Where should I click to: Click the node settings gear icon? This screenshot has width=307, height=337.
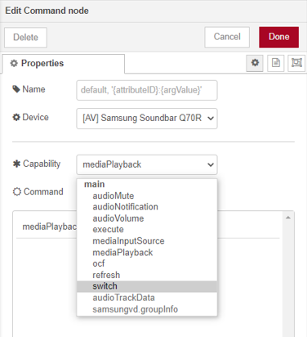(x=255, y=63)
